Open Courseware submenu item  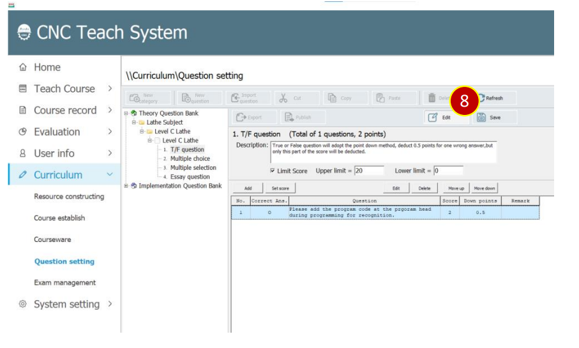pos(52,239)
